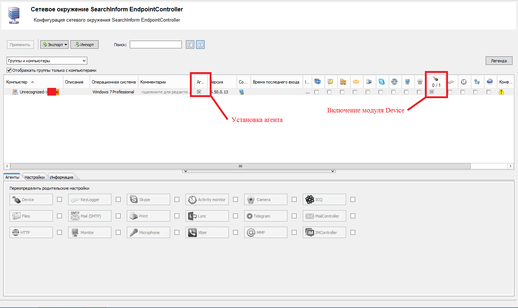The width and height of the screenshot is (518, 308).
Task: Click the Monitor agent button
Action: click(x=90, y=233)
